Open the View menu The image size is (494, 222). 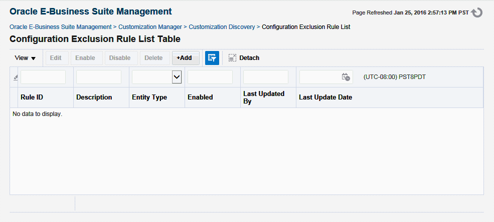(x=25, y=58)
